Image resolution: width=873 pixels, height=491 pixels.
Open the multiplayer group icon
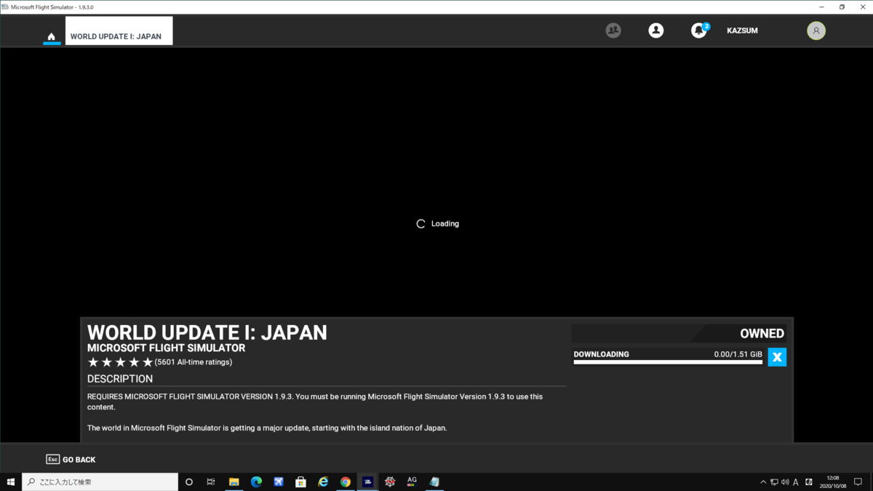[613, 31]
